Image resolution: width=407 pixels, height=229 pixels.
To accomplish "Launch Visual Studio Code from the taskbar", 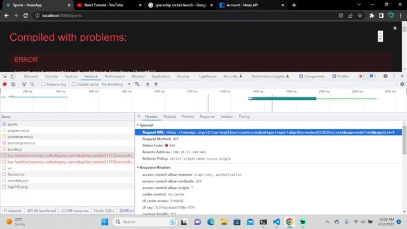I will pyautogui.click(x=276, y=222).
